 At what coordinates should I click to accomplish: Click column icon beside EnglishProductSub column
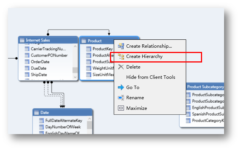pyautogui.click(x=188, y=108)
